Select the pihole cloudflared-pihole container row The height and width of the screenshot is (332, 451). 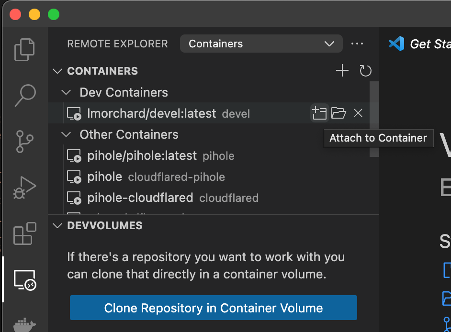tap(209, 177)
